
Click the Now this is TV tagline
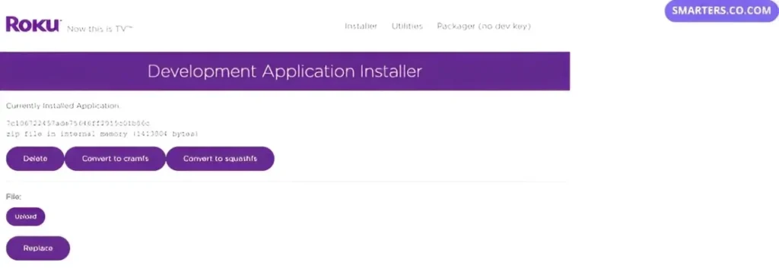(x=100, y=29)
